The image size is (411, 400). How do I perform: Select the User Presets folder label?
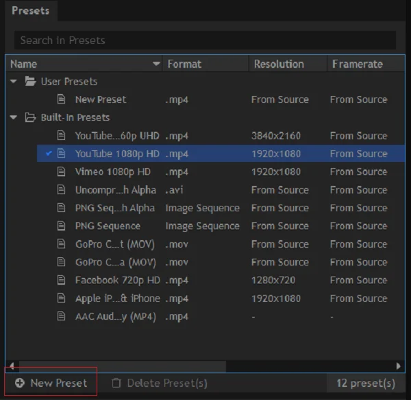69,82
